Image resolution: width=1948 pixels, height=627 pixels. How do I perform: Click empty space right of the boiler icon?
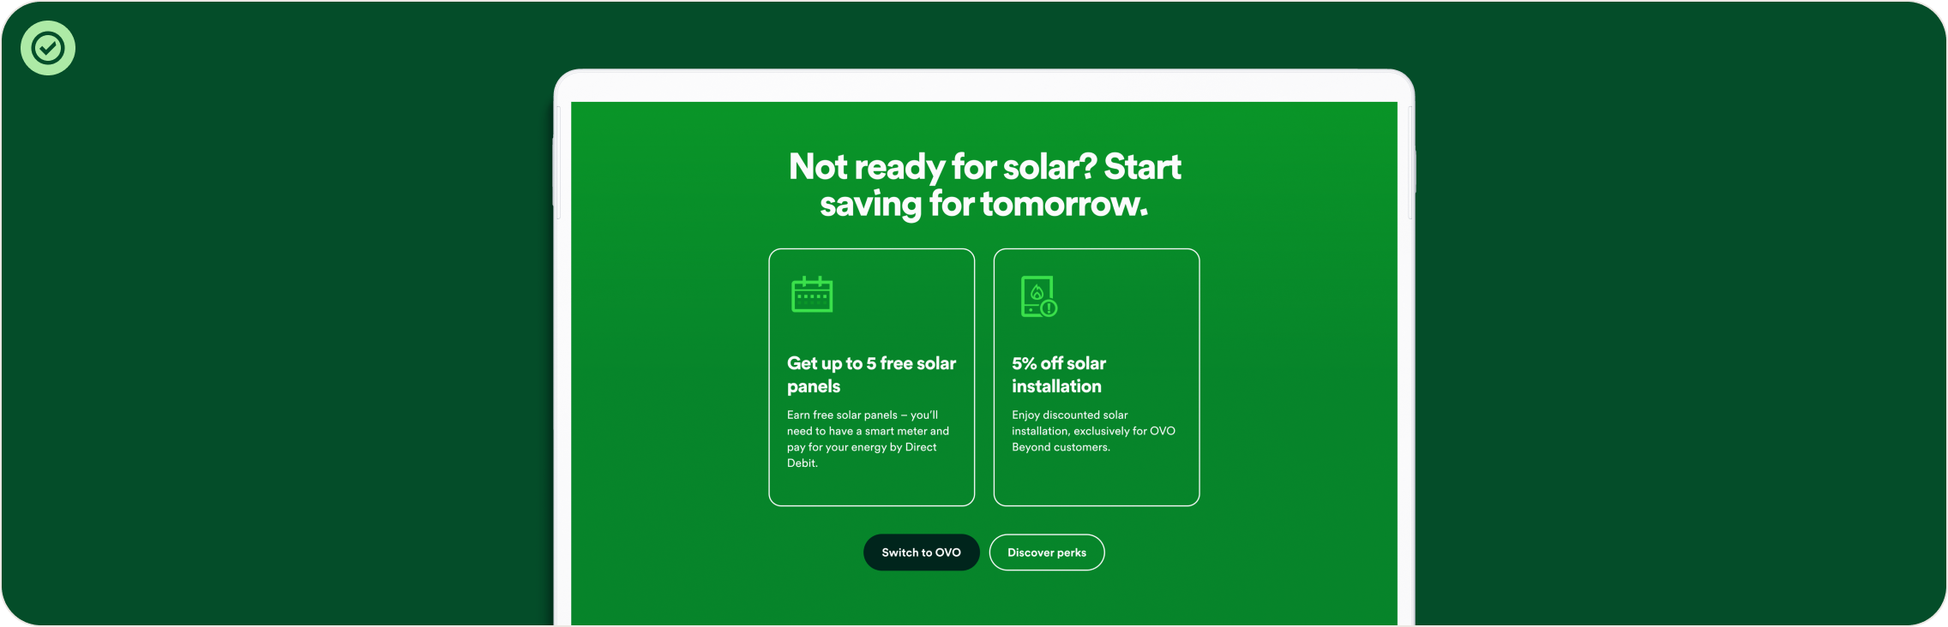click(x=1132, y=296)
